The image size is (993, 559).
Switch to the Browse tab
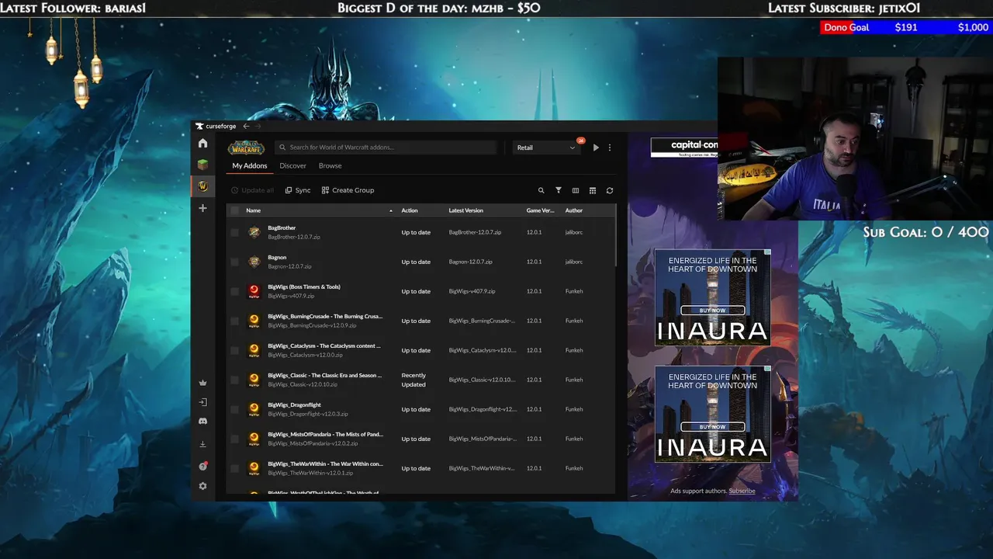pos(330,165)
